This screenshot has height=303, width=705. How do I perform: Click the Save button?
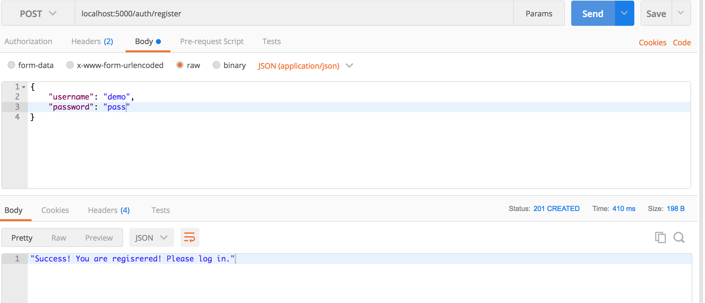[656, 14]
